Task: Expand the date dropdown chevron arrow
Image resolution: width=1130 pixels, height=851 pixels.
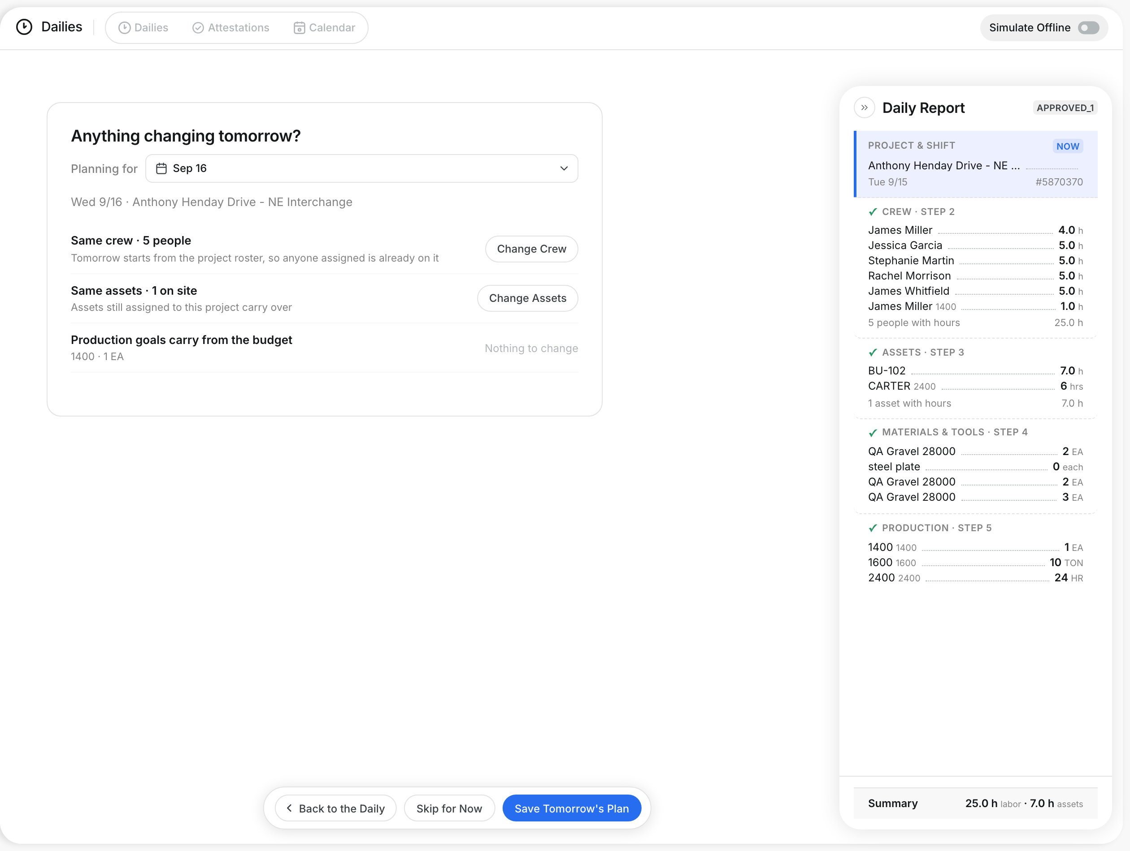Action: point(564,168)
